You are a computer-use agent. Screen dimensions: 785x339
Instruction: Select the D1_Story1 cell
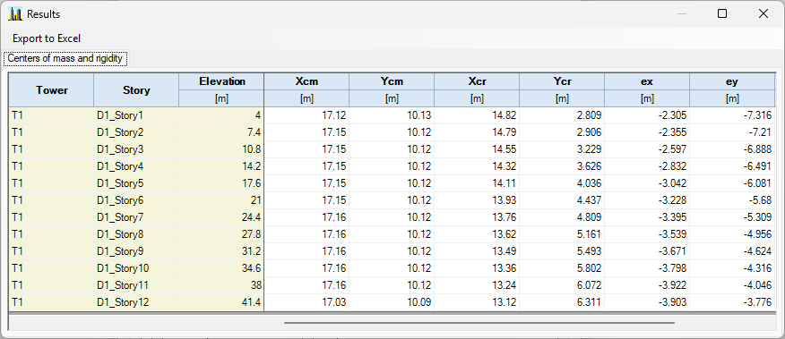pos(136,115)
